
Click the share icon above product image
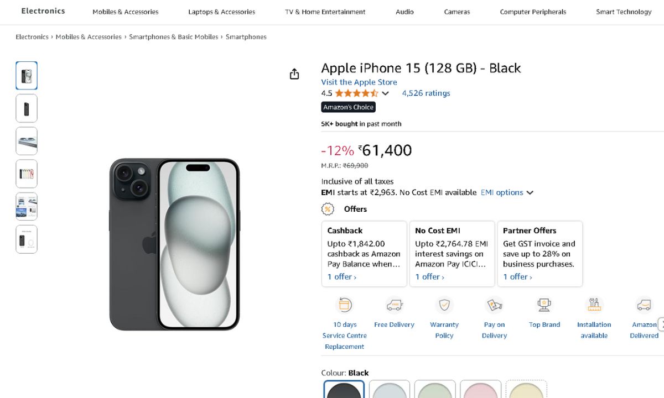pyautogui.click(x=294, y=74)
